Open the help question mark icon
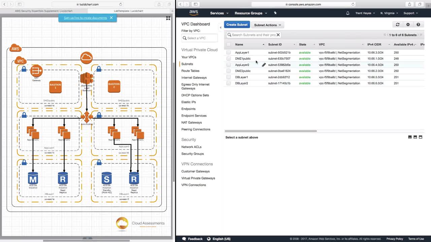Screen dimensions: 431x242 click(x=418, y=25)
